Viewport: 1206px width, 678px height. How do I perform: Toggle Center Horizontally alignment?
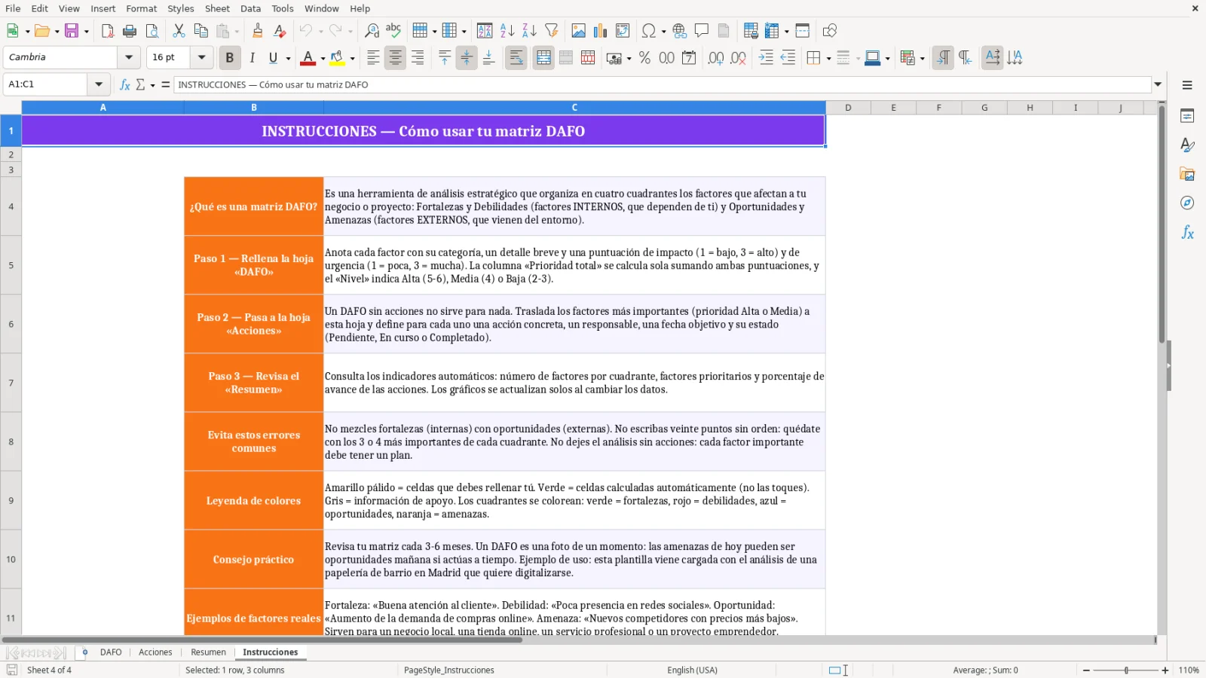(395, 58)
